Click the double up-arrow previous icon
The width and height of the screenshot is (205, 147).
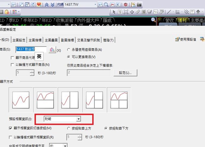tap(46, 5)
